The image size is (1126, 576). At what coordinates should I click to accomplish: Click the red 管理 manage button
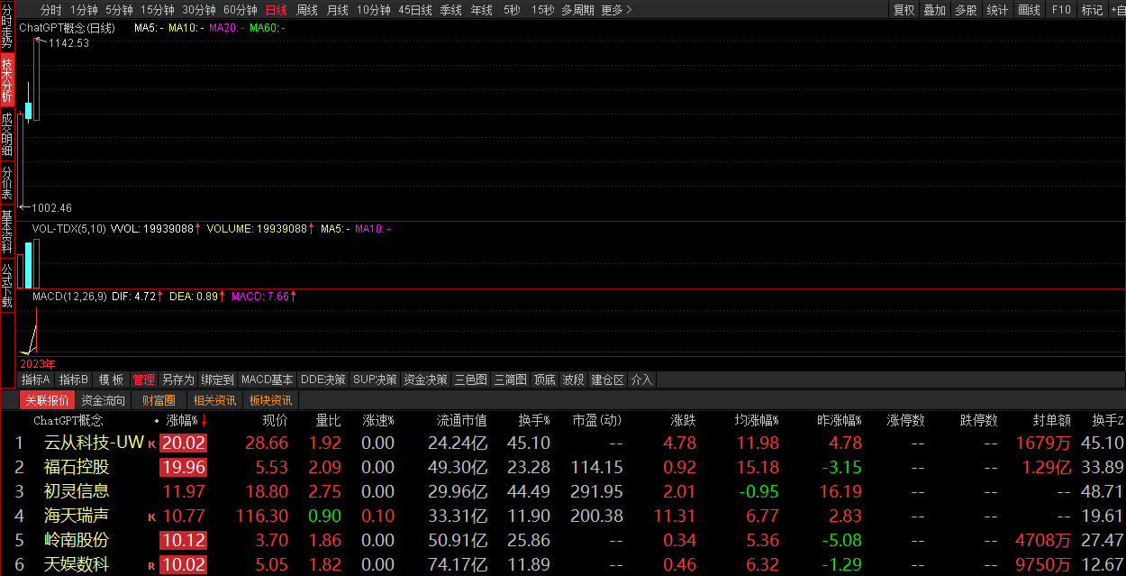(144, 379)
